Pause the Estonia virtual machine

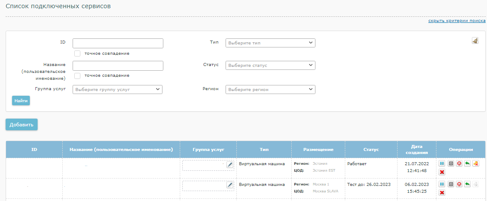pyautogui.click(x=442, y=164)
